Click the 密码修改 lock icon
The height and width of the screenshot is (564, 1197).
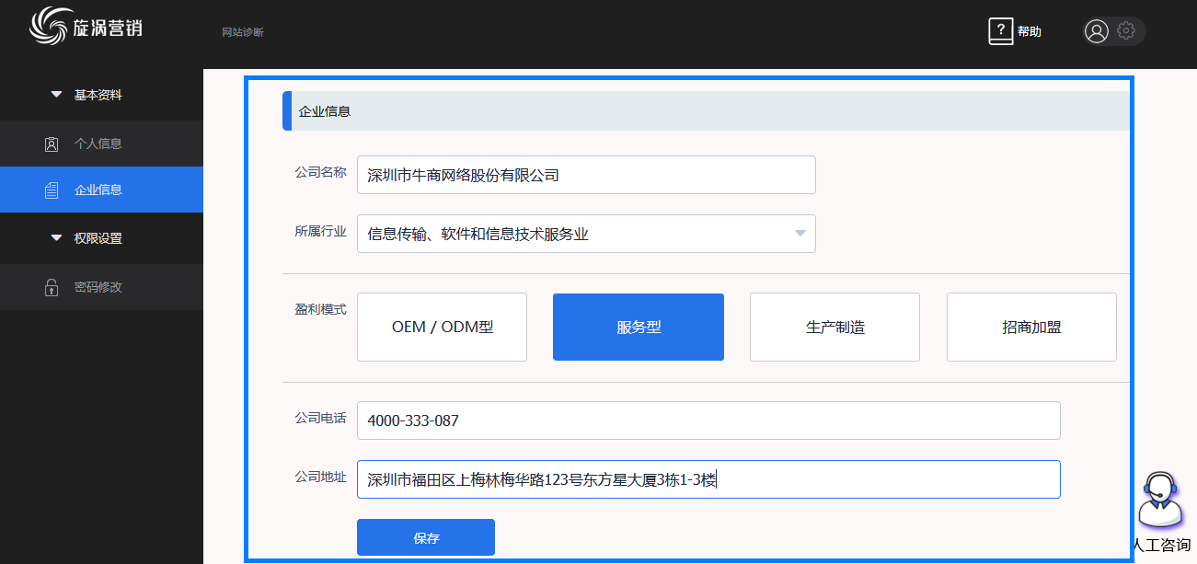pyautogui.click(x=52, y=287)
